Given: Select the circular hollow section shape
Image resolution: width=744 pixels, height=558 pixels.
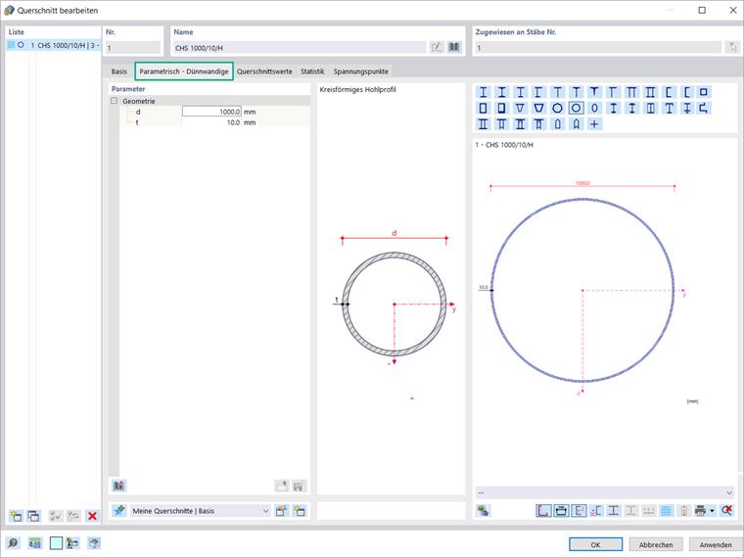Looking at the screenshot, I should point(576,109).
